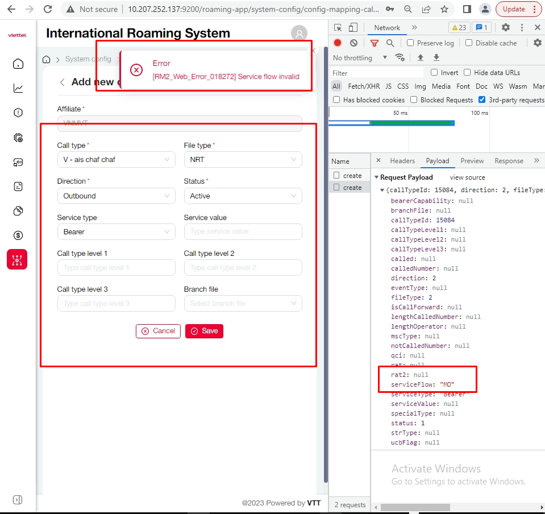
Task: Go back using arrow beside Add new
Action: [x=62, y=82]
